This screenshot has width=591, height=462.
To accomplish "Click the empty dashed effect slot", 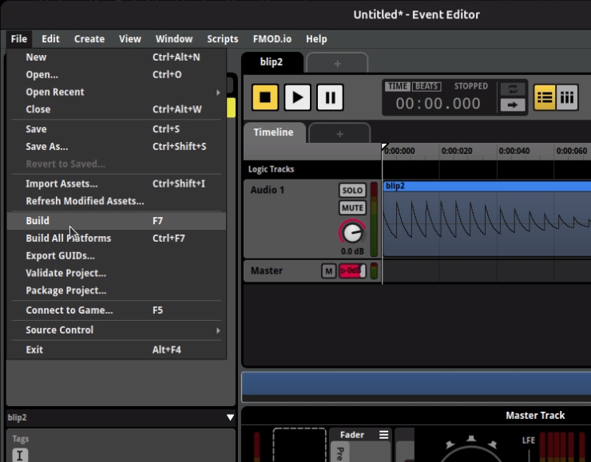I will click(299, 444).
